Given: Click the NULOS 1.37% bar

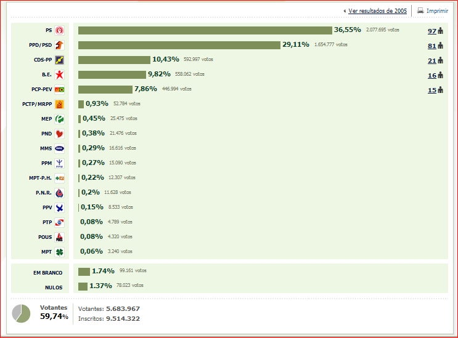Looking at the screenshot, I should tap(83, 286).
